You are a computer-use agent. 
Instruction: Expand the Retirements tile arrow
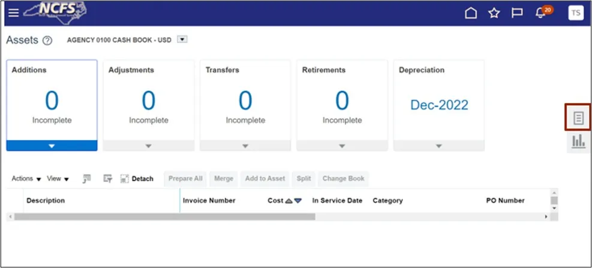342,146
